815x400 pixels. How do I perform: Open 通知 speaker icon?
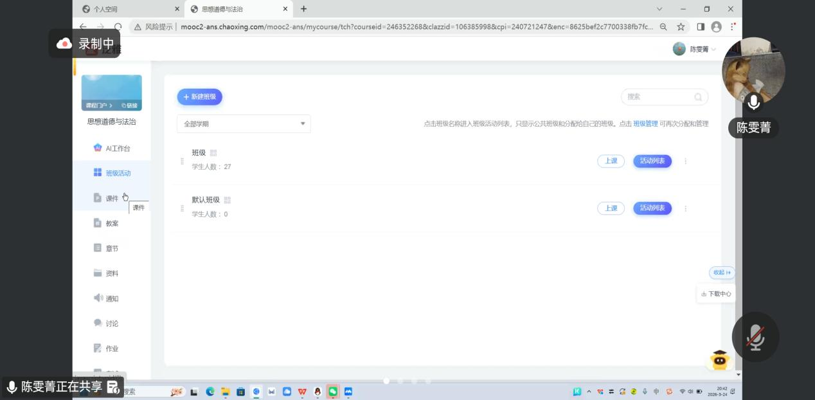coord(98,298)
